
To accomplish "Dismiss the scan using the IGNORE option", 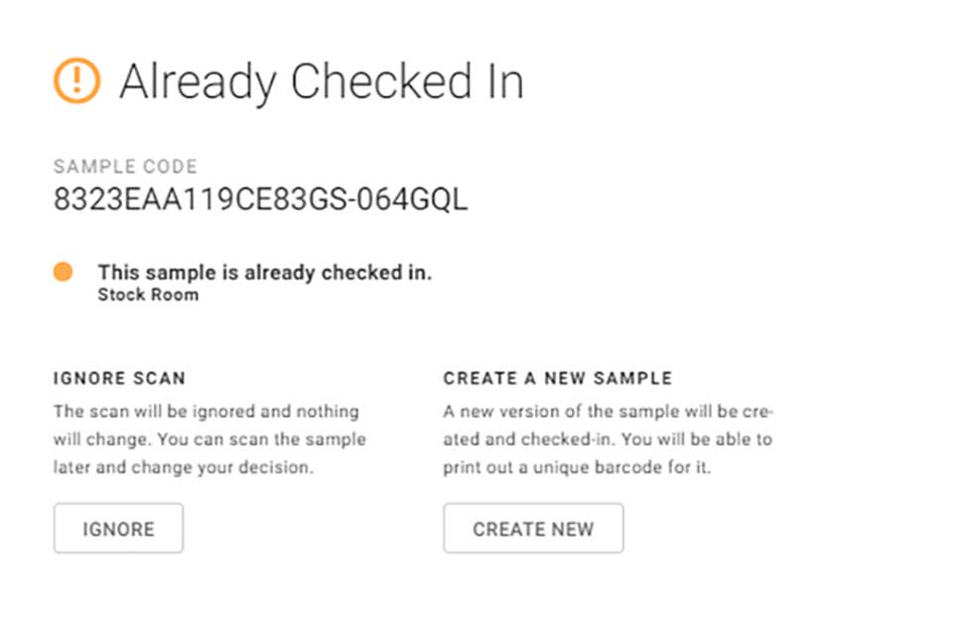I will point(117,528).
